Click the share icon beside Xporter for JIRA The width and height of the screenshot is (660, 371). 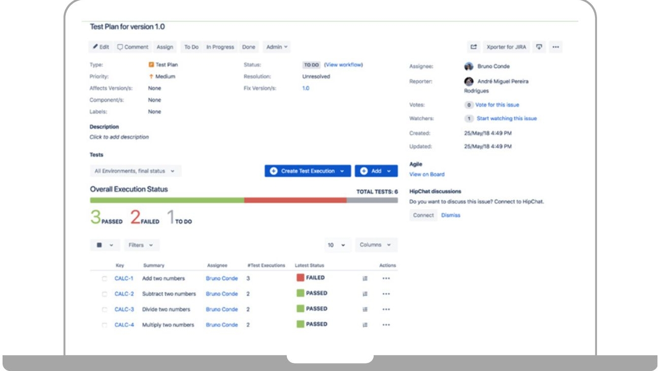point(474,47)
